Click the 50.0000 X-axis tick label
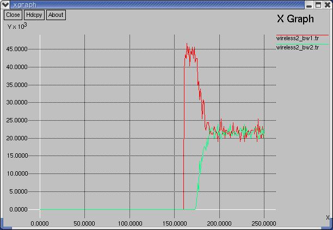This screenshot has height=230, width=333. coord(84,223)
